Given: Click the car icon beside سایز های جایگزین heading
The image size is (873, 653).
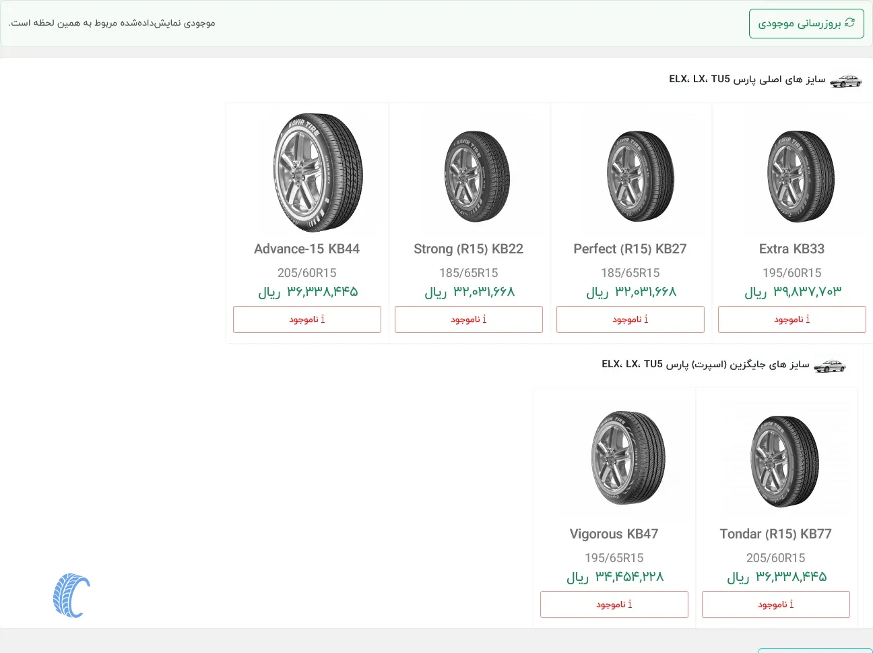Looking at the screenshot, I should pyautogui.click(x=830, y=366).
